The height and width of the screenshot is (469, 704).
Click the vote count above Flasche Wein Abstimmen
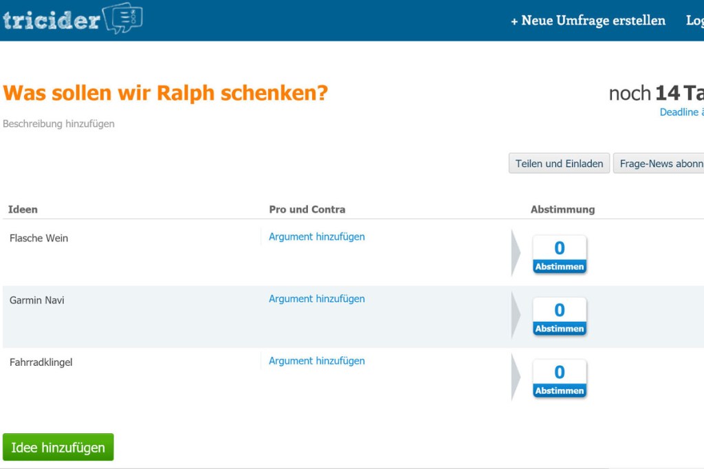[x=560, y=248]
